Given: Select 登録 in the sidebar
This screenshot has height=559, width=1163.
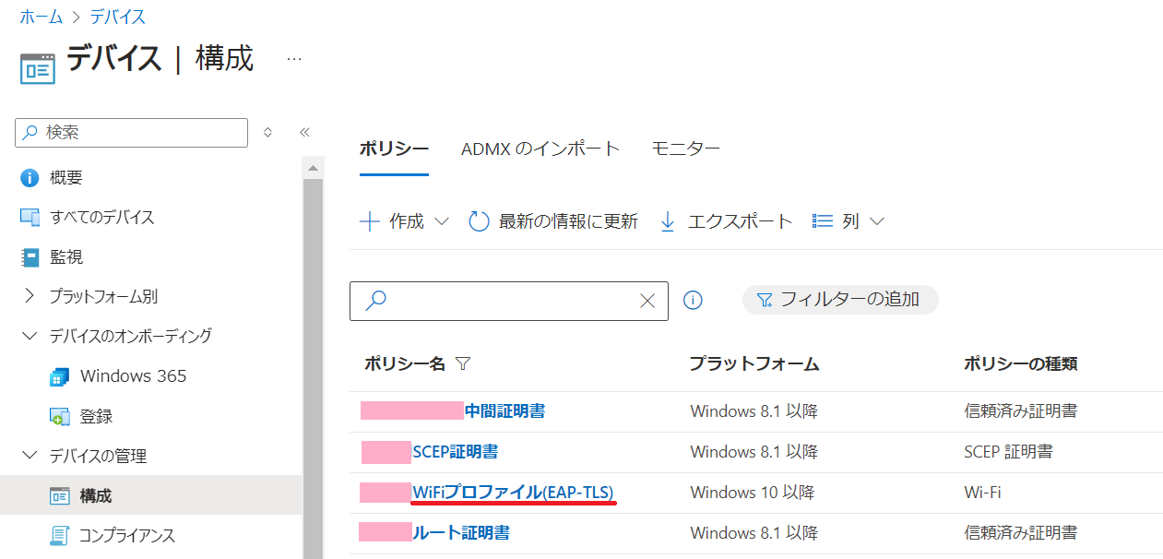Looking at the screenshot, I should point(97,417).
